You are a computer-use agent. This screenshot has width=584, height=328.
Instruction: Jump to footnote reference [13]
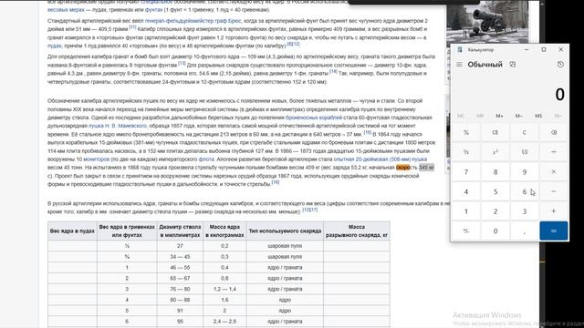point(182,63)
